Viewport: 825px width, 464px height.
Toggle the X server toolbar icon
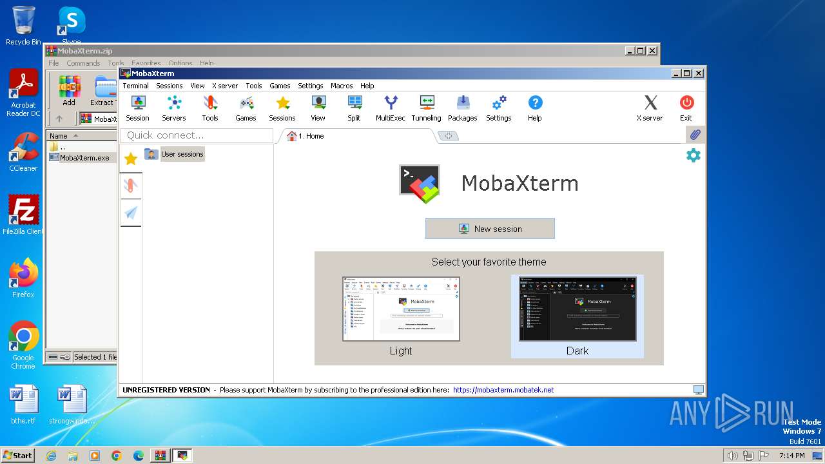(650, 108)
